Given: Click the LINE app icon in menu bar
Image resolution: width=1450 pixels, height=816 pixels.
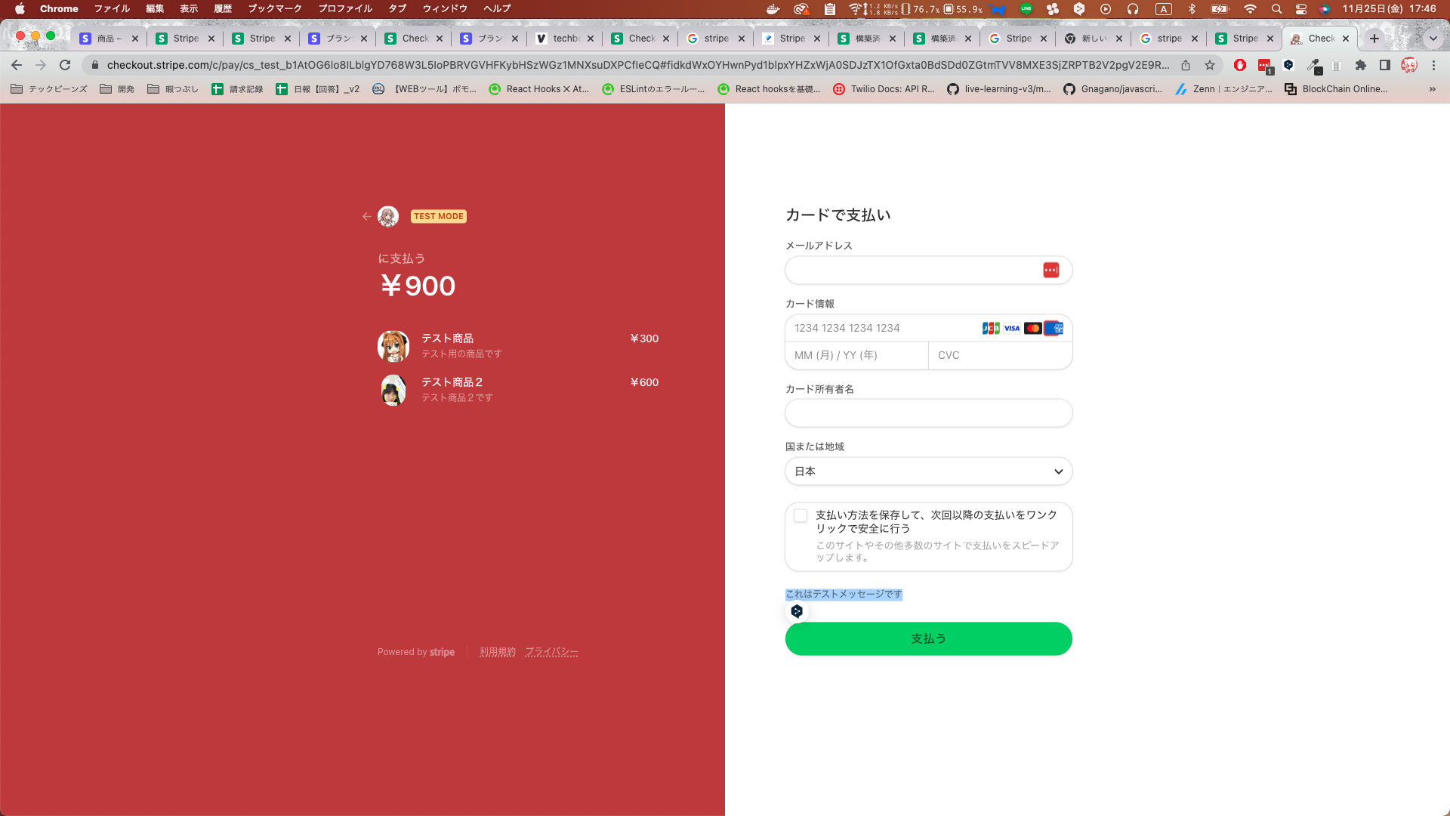Looking at the screenshot, I should [x=1027, y=9].
